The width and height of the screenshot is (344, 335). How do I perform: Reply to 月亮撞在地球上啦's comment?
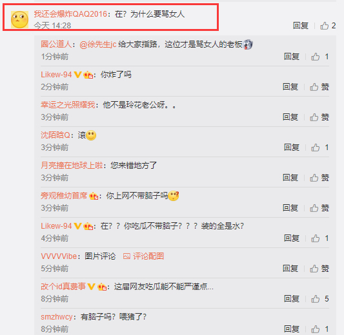click(x=290, y=178)
